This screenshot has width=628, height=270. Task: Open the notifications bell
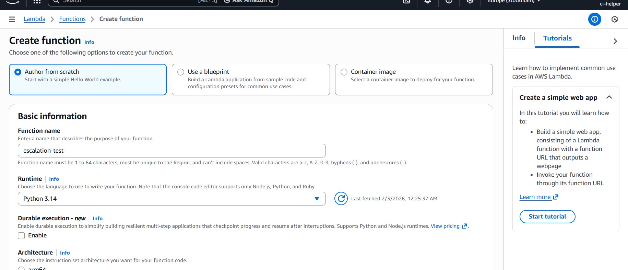[x=427, y=2]
